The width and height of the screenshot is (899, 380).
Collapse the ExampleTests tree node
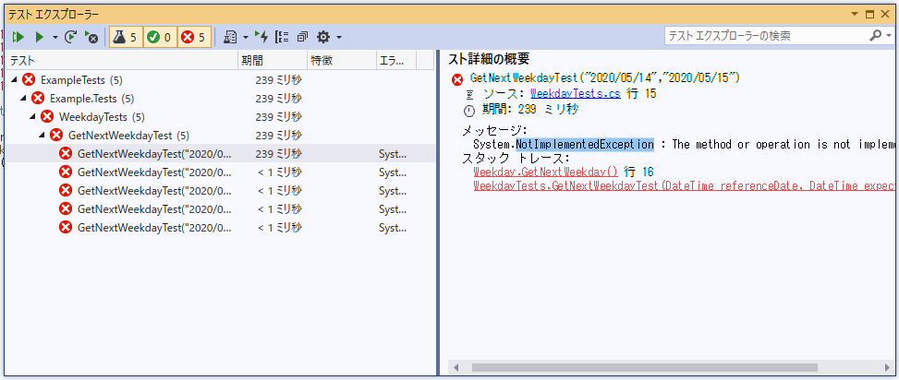[x=15, y=79]
